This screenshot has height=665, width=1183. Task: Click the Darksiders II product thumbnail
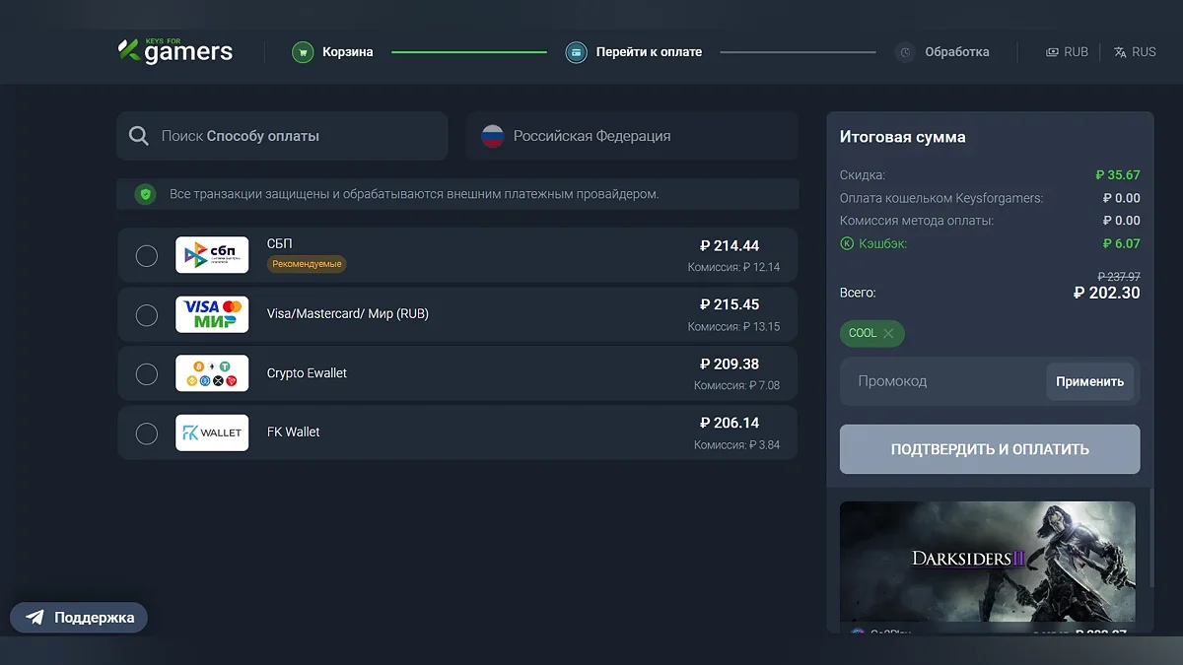tap(988, 561)
